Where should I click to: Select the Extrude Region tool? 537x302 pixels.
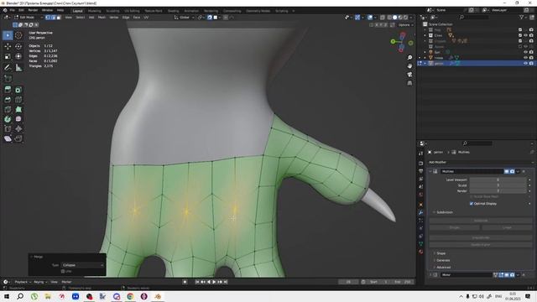[x=8, y=90]
